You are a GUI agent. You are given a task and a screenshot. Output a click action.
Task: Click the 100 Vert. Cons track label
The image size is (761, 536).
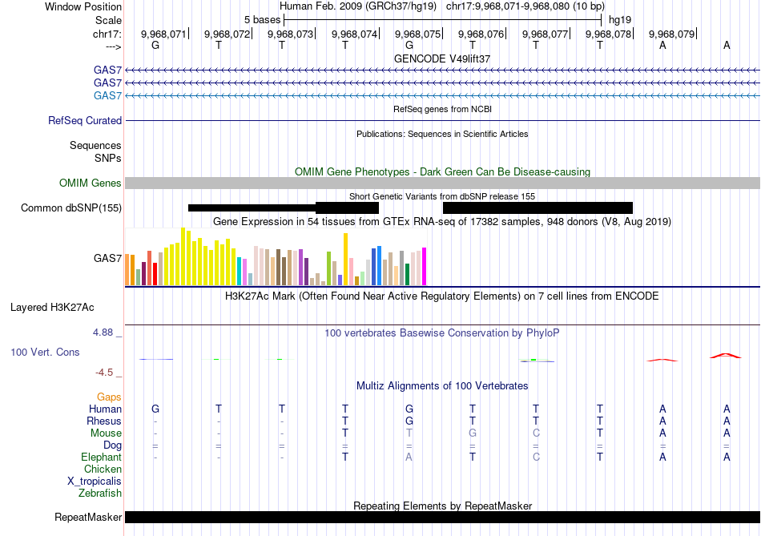[45, 352]
